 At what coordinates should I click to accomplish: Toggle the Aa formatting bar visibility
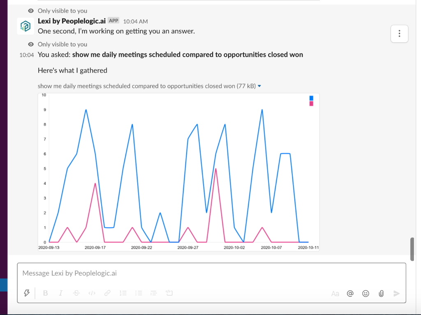[335, 293]
